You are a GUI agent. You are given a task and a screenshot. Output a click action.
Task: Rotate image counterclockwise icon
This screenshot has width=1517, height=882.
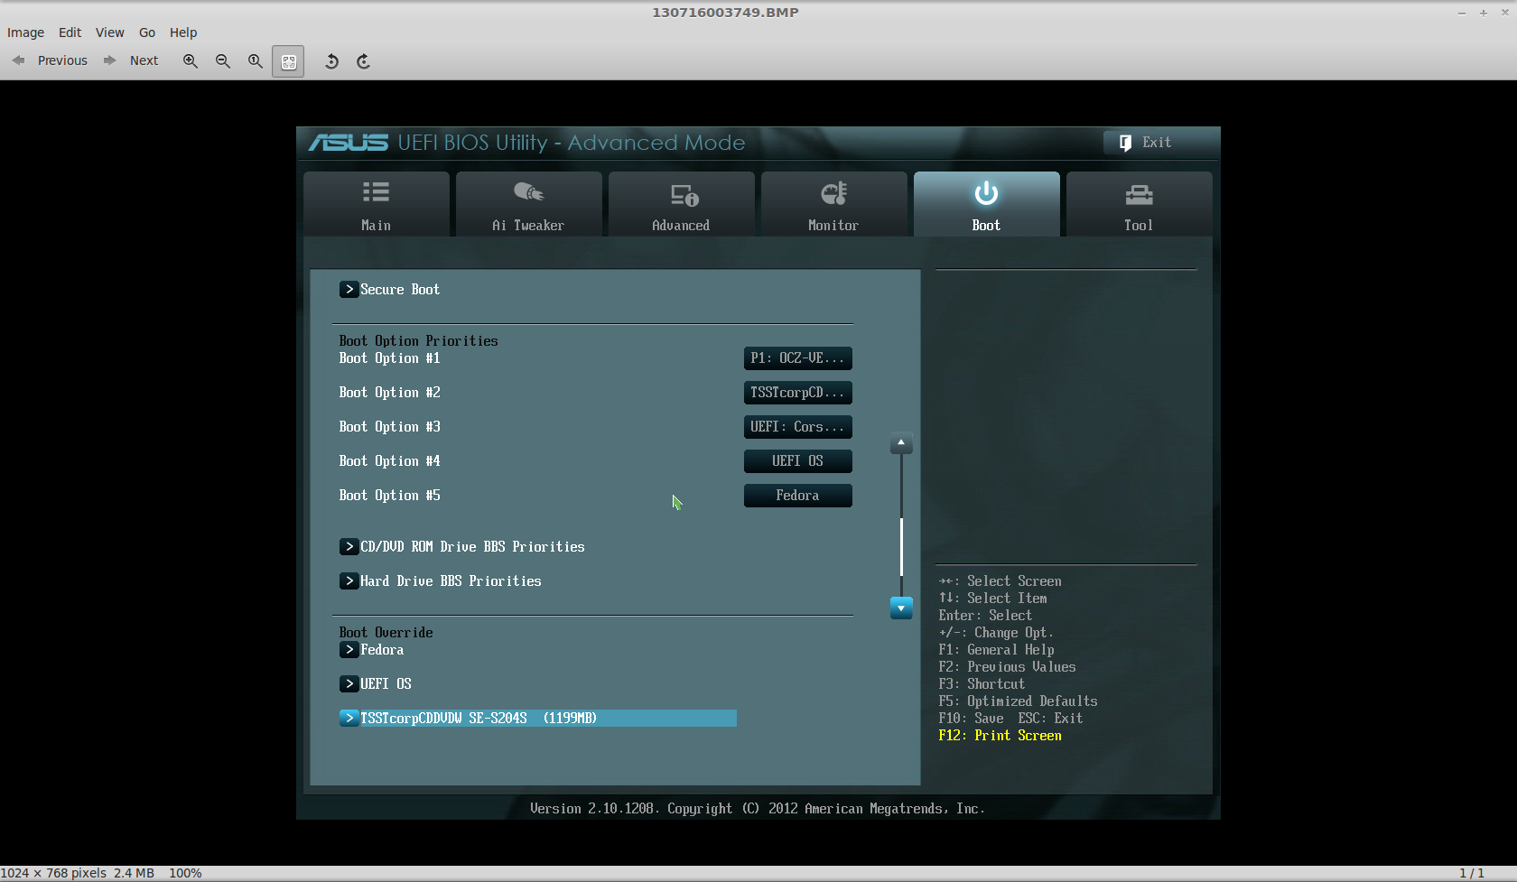click(331, 60)
